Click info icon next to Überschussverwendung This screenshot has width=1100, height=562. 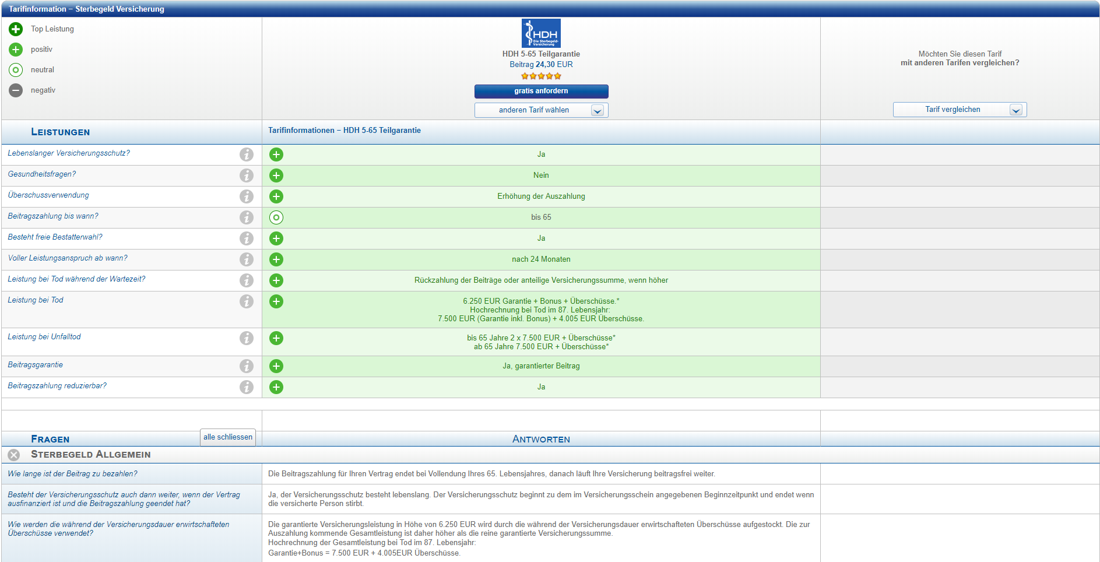(x=247, y=196)
